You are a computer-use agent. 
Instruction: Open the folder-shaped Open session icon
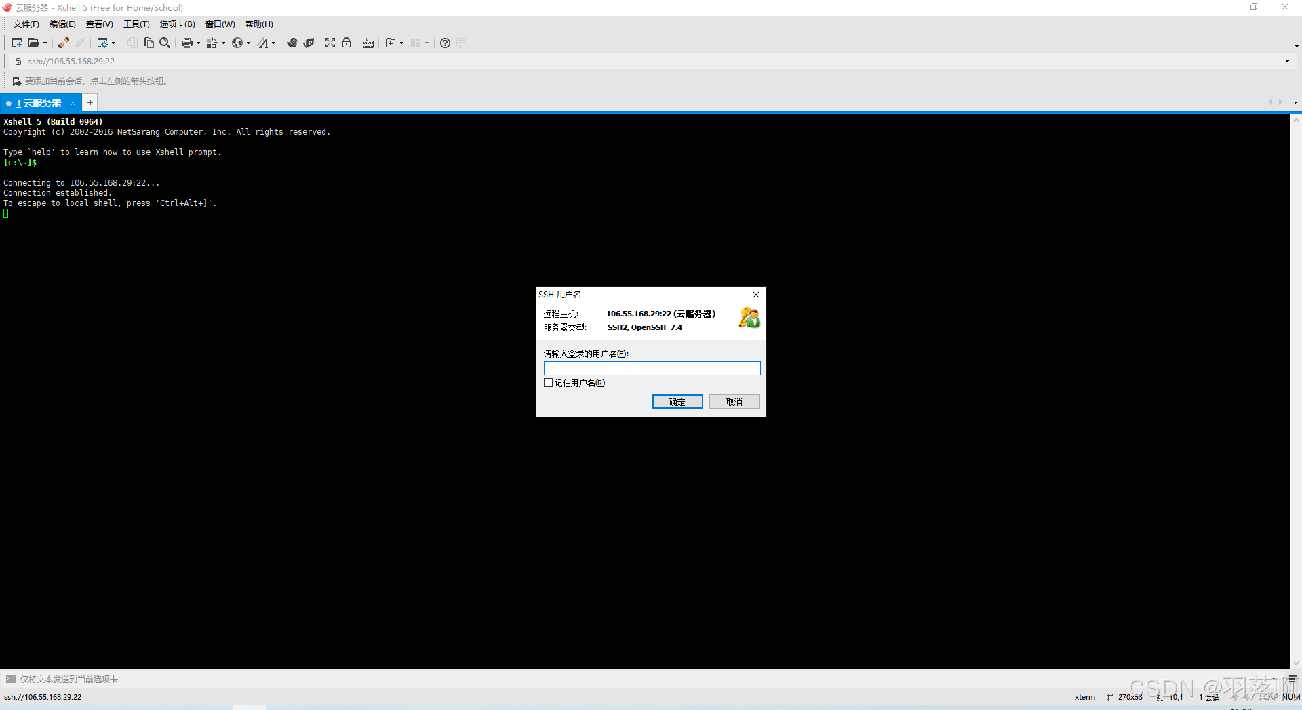point(33,43)
